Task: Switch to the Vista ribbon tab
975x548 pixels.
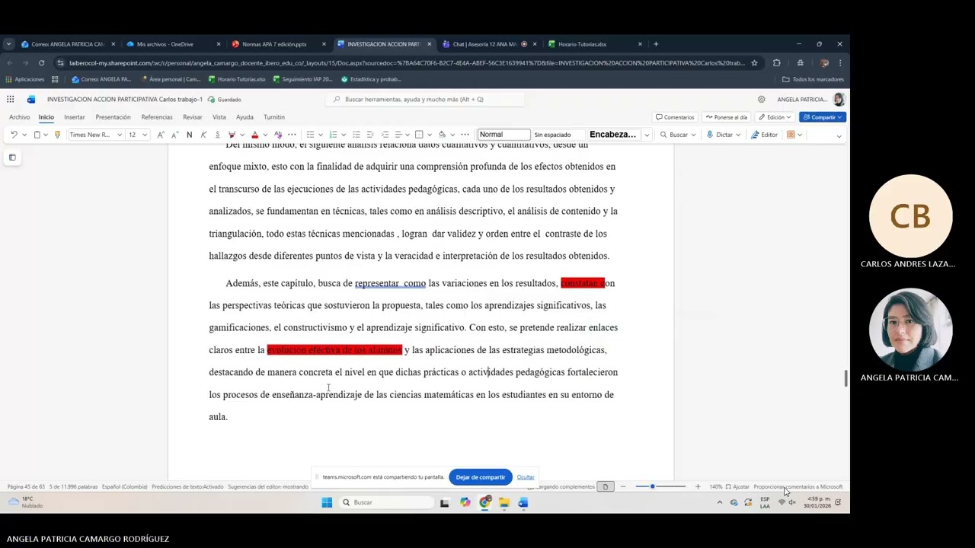Action: pos(219,117)
